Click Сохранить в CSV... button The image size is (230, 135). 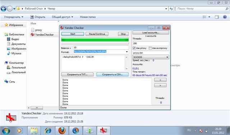112,75
